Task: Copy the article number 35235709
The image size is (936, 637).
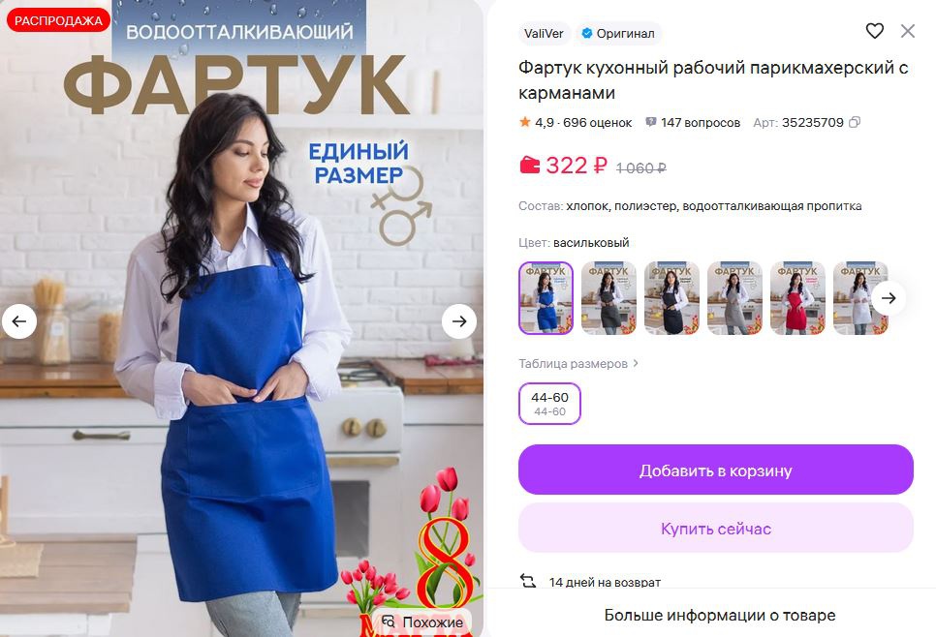Action: pos(855,122)
